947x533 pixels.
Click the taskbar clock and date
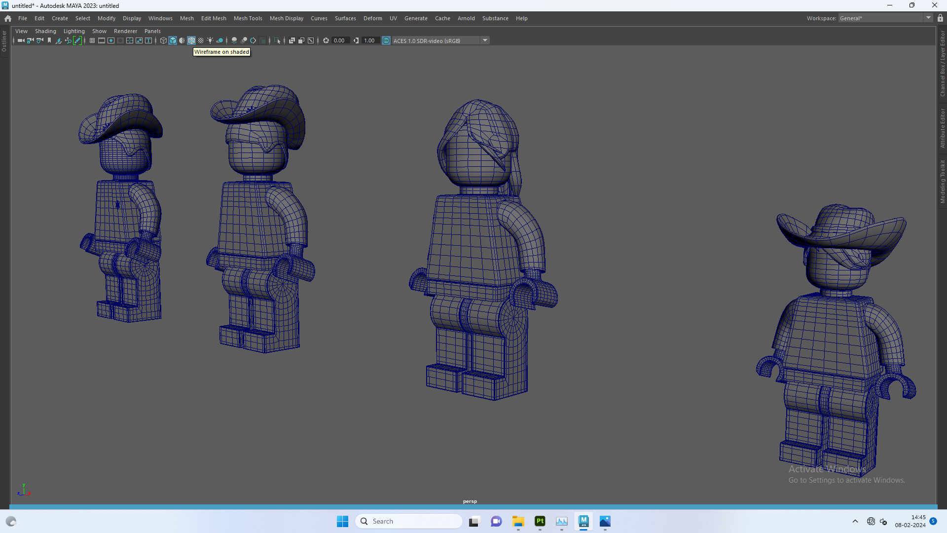pyautogui.click(x=911, y=521)
